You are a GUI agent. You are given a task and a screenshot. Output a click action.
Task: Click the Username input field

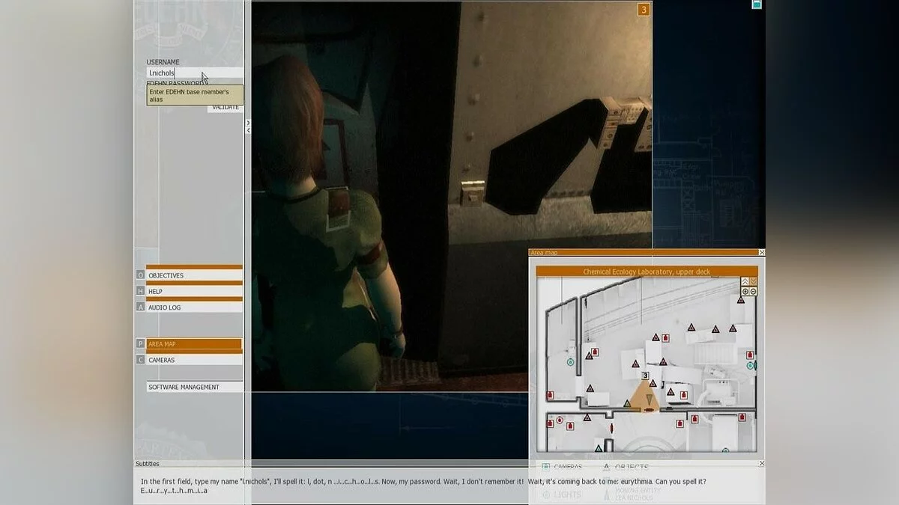click(x=195, y=73)
